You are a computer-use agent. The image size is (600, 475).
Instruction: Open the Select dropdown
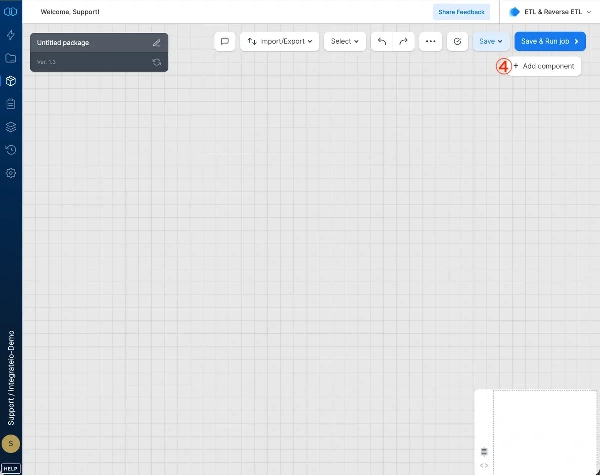tap(344, 41)
